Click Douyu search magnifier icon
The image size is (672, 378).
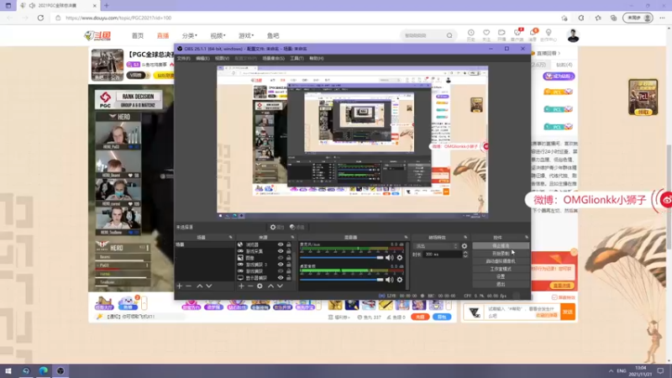click(449, 35)
